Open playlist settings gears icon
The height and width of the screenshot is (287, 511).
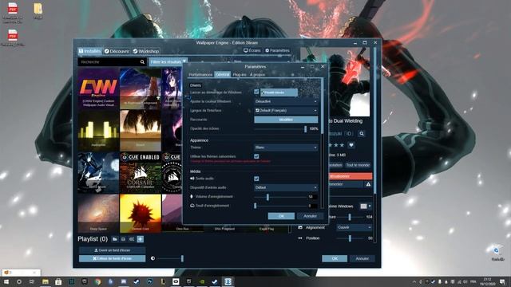(132, 239)
